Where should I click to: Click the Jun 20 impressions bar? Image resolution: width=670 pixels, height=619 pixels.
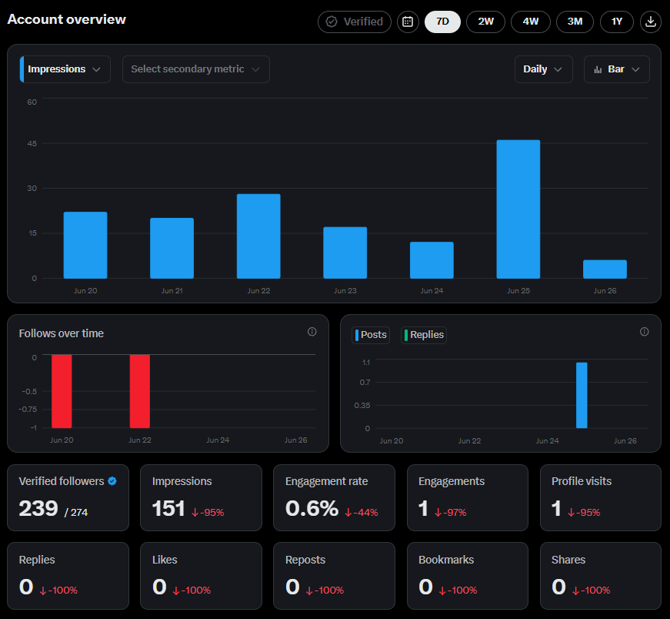85,245
